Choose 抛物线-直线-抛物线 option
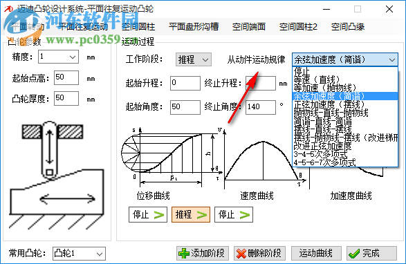The image size is (406, 264). pyautogui.click(x=345, y=113)
